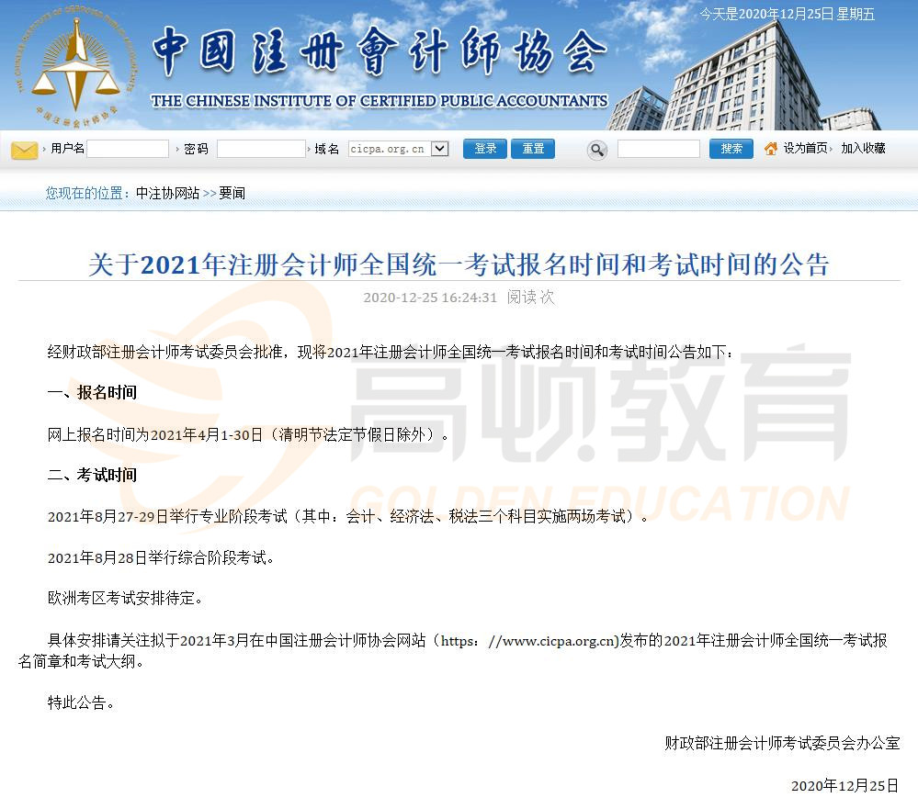Click the magnifying glass search icon
Image resolution: width=918 pixels, height=809 pixels.
(597, 150)
